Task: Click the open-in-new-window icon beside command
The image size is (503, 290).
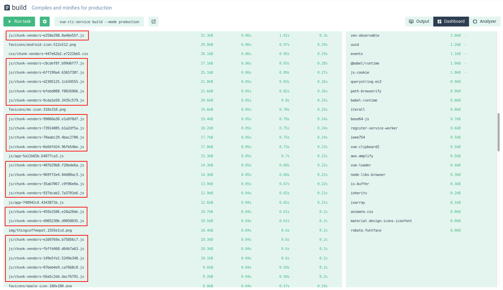Action: [153, 21]
